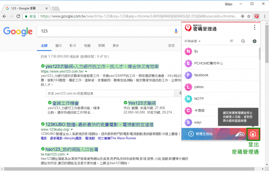Click the green 安全 lock indicator
The height and width of the screenshot is (171, 269).
[x=31, y=16]
